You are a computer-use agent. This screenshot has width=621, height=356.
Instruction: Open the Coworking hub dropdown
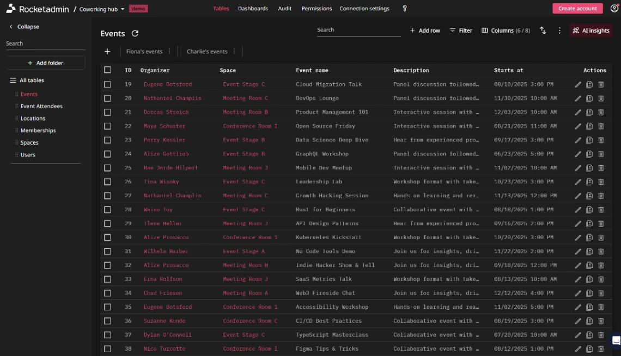pyautogui.click(x=99, y=8)
